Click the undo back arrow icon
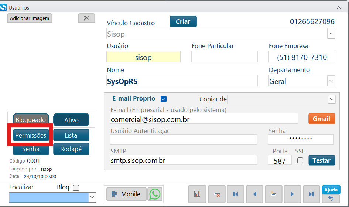This screenshot has height=207, width=349. pyautogui.click(x=331, y=199)
